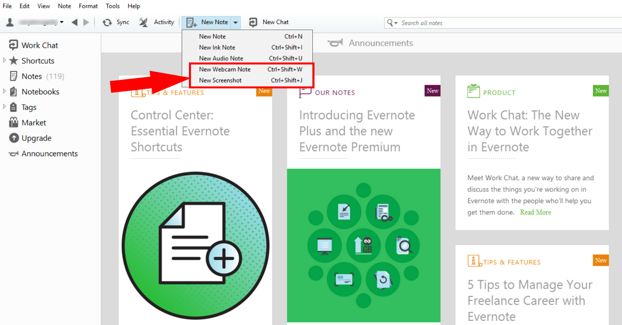Click the Shortcuts star icon

14,60
